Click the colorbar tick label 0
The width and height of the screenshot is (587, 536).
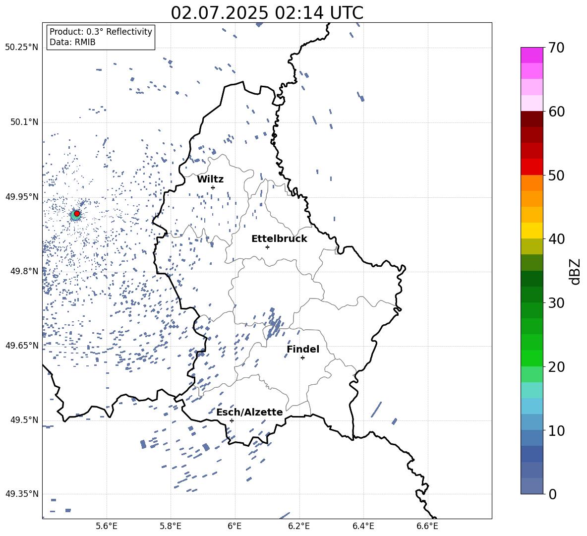pos(552,494)
